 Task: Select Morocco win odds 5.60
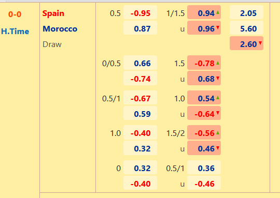pyautogui.click(x=246, y=28)
